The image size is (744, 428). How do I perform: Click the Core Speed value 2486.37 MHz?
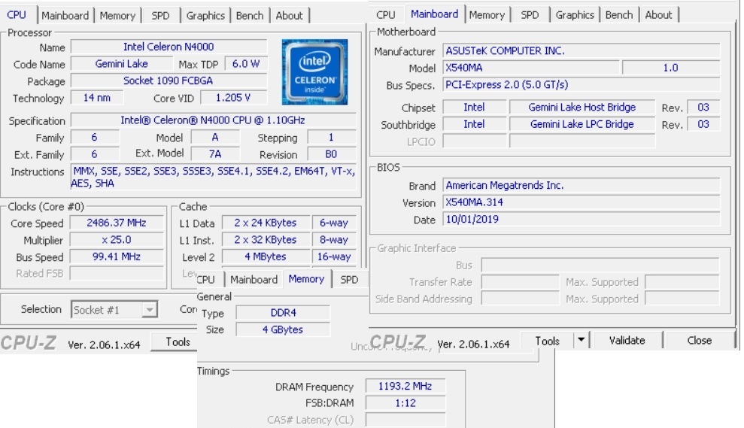click(x=117, y=223)
